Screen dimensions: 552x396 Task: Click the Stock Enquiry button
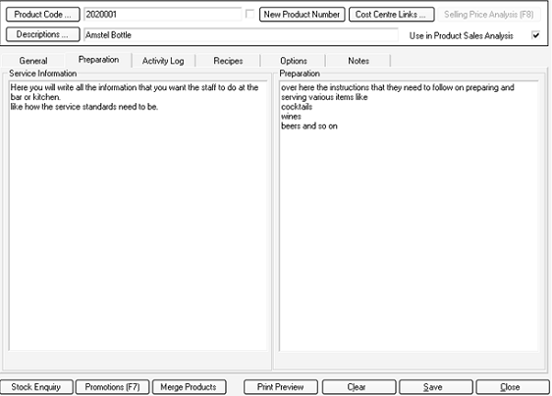click(36, 387)
